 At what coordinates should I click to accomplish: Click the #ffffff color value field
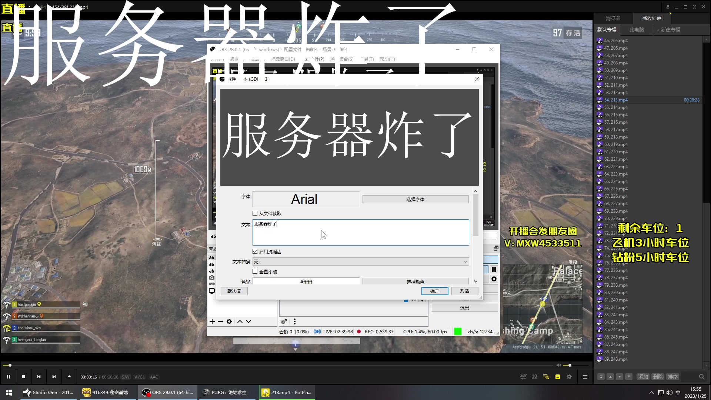click(x=306, y=281)
